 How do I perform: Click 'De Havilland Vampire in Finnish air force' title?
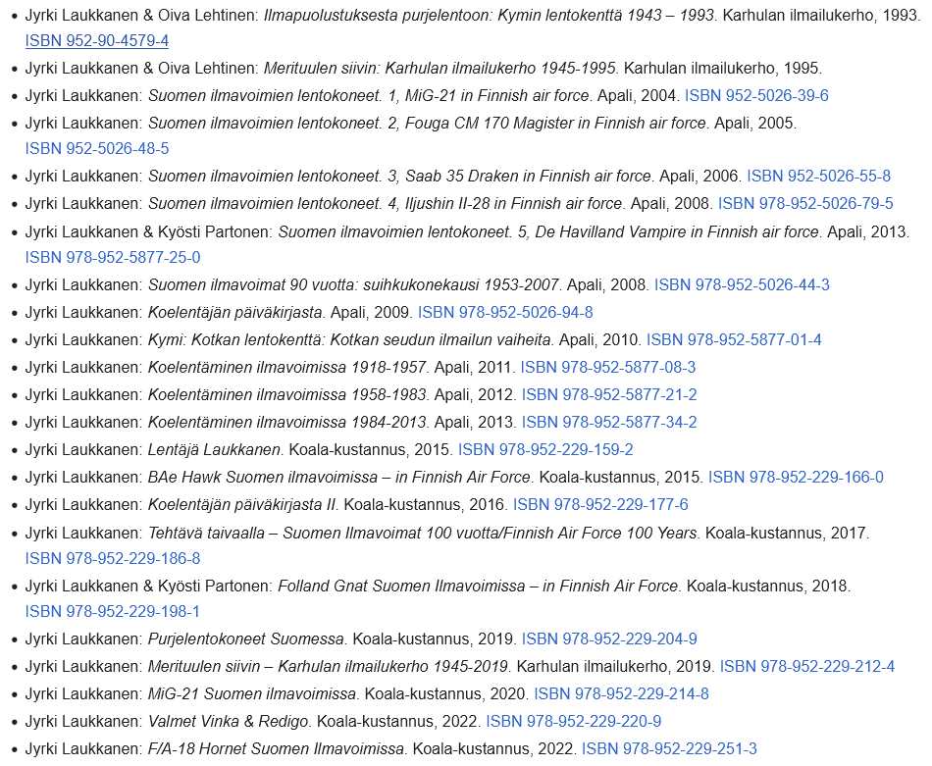pyautogui.click(x=677, y=231)
